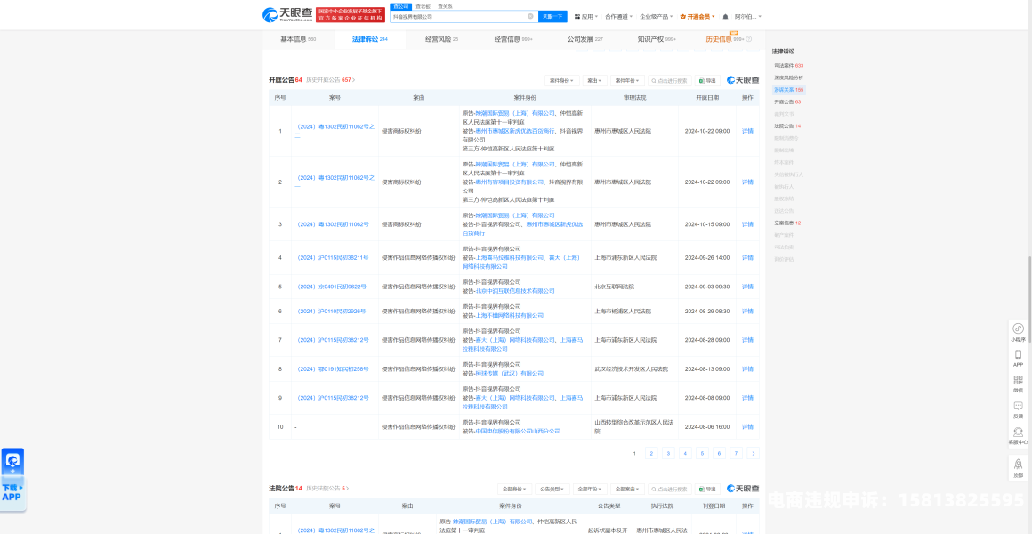Expand the 合作通道 dropdown menu
1032x534 pixels.
coord(618,16)
